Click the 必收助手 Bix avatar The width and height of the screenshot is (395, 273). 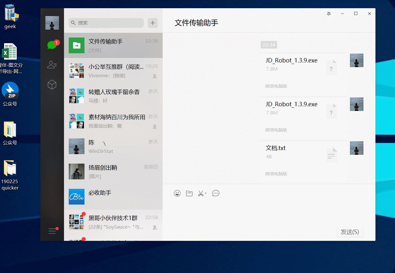pyautogui.click(x=77, y=197)
